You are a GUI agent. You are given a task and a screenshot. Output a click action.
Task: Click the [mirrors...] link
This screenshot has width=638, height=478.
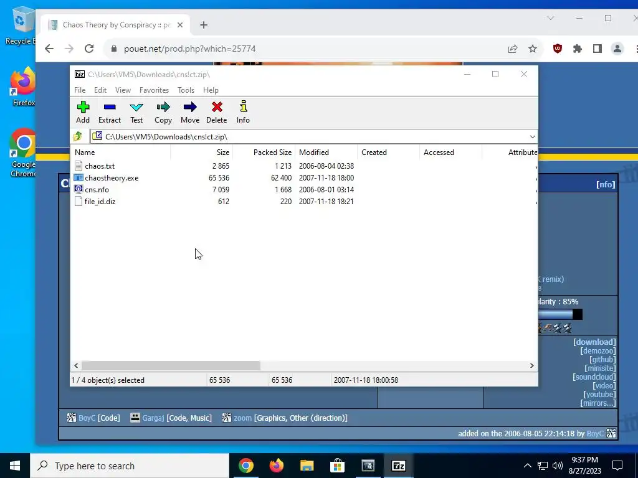(598, 403)
